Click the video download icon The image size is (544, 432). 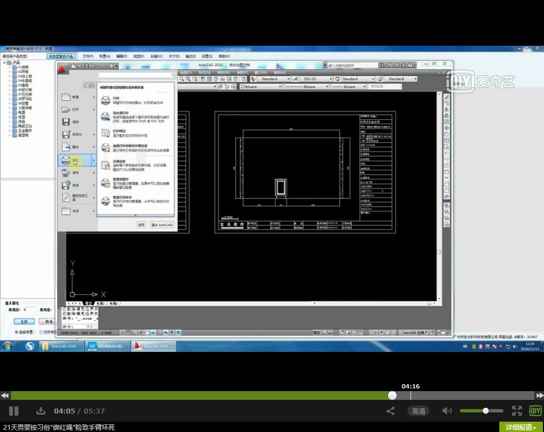click(40, 411)
